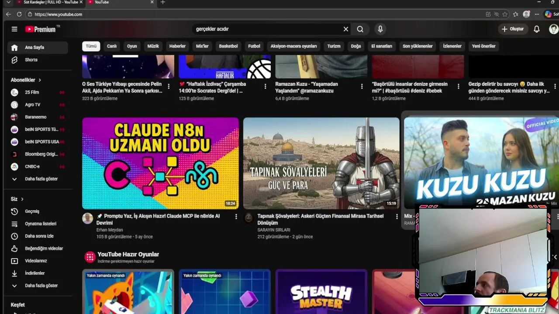Screen dimensions: 559x314
Task: Open more options for Claude MCP n8n video
Action: click(x=236, y=216)
